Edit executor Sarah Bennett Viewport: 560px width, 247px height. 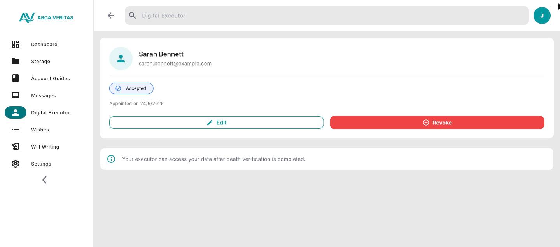coord(216,123)
